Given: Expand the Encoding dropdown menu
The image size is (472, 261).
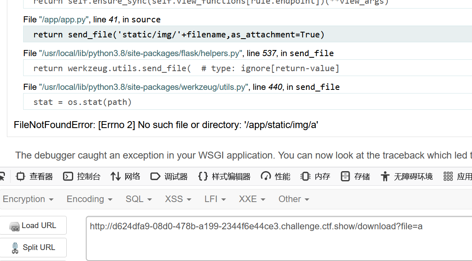Looking at the screenshot, I should pyautogui.click(x=89, y=199).
